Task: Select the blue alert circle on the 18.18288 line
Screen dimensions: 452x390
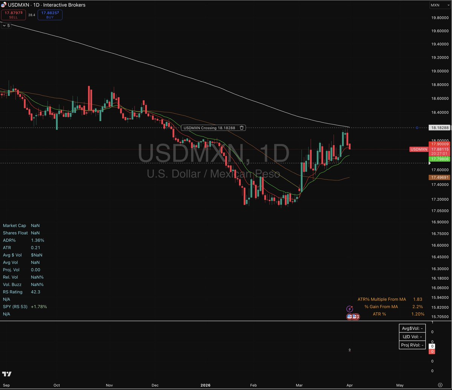Action: (417, 128)
